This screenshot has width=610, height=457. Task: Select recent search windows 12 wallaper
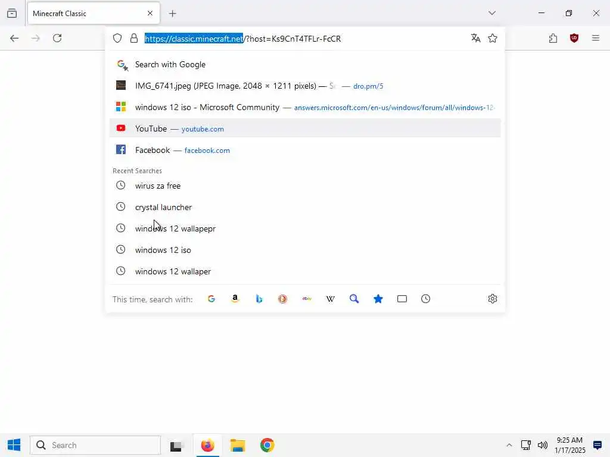click(305, 271)
